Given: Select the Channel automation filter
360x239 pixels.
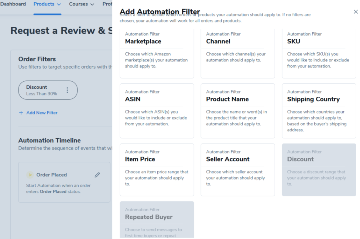Looking at the screenshot, I should pos(238,53).
